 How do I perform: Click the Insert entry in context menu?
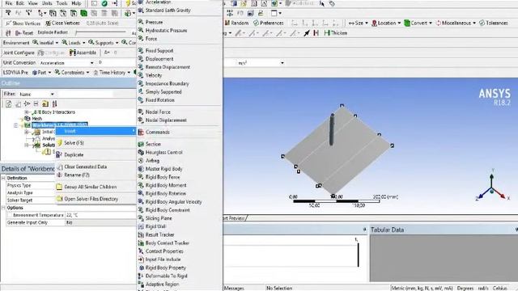96,131
